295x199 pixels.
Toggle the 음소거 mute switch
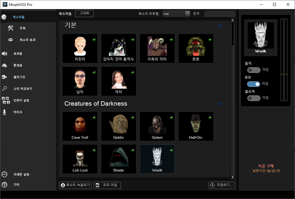pyautogui.click(x=254, y=98)
